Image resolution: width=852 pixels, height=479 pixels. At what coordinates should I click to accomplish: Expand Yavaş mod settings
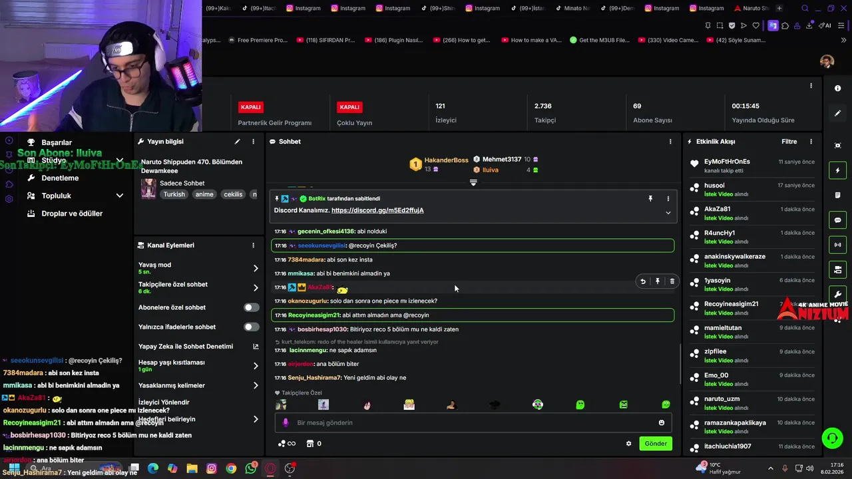(256, 268)
